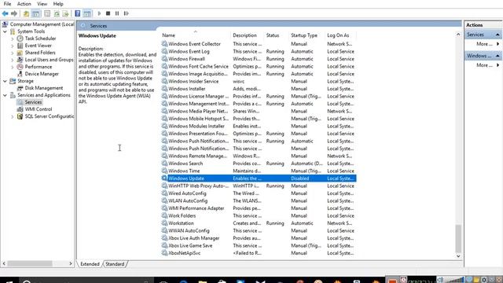Click the Forward arrow in the toolbar

[14, 13]
